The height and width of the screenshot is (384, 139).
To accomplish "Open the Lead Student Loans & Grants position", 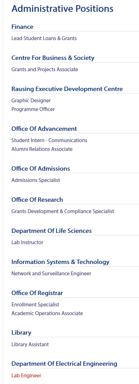I will pyautogui.click(x=44, y=38).
